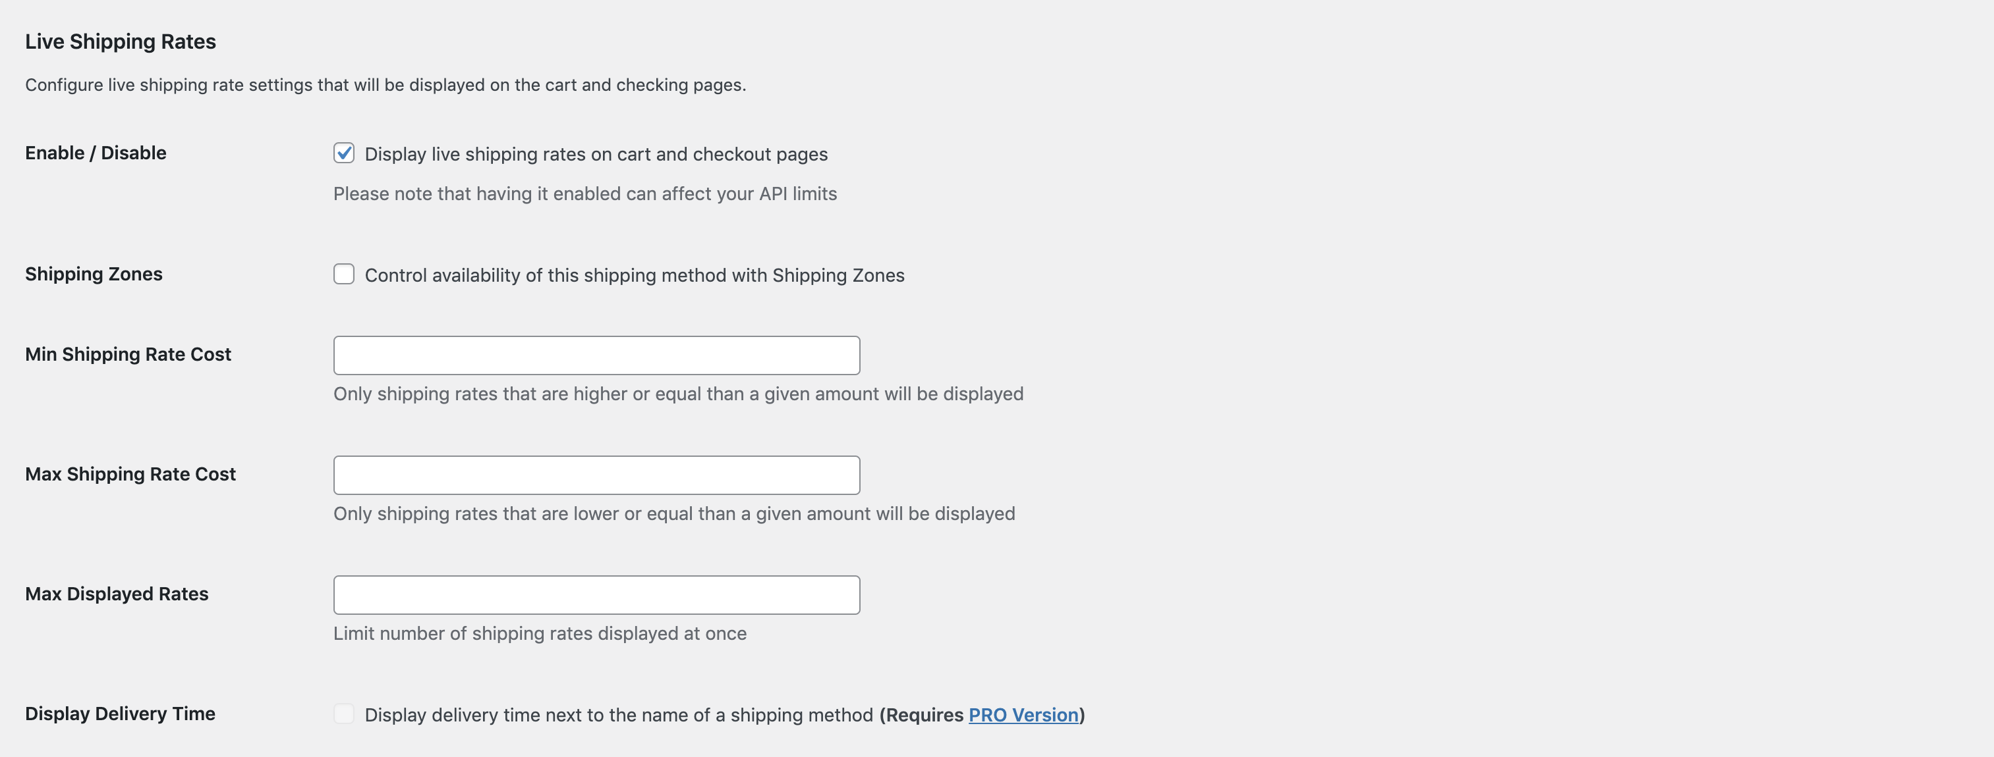Uncheck the live shipping rates display checkbox
Image resolution: width=1994 pixels, height=757 pixels.
344,153
